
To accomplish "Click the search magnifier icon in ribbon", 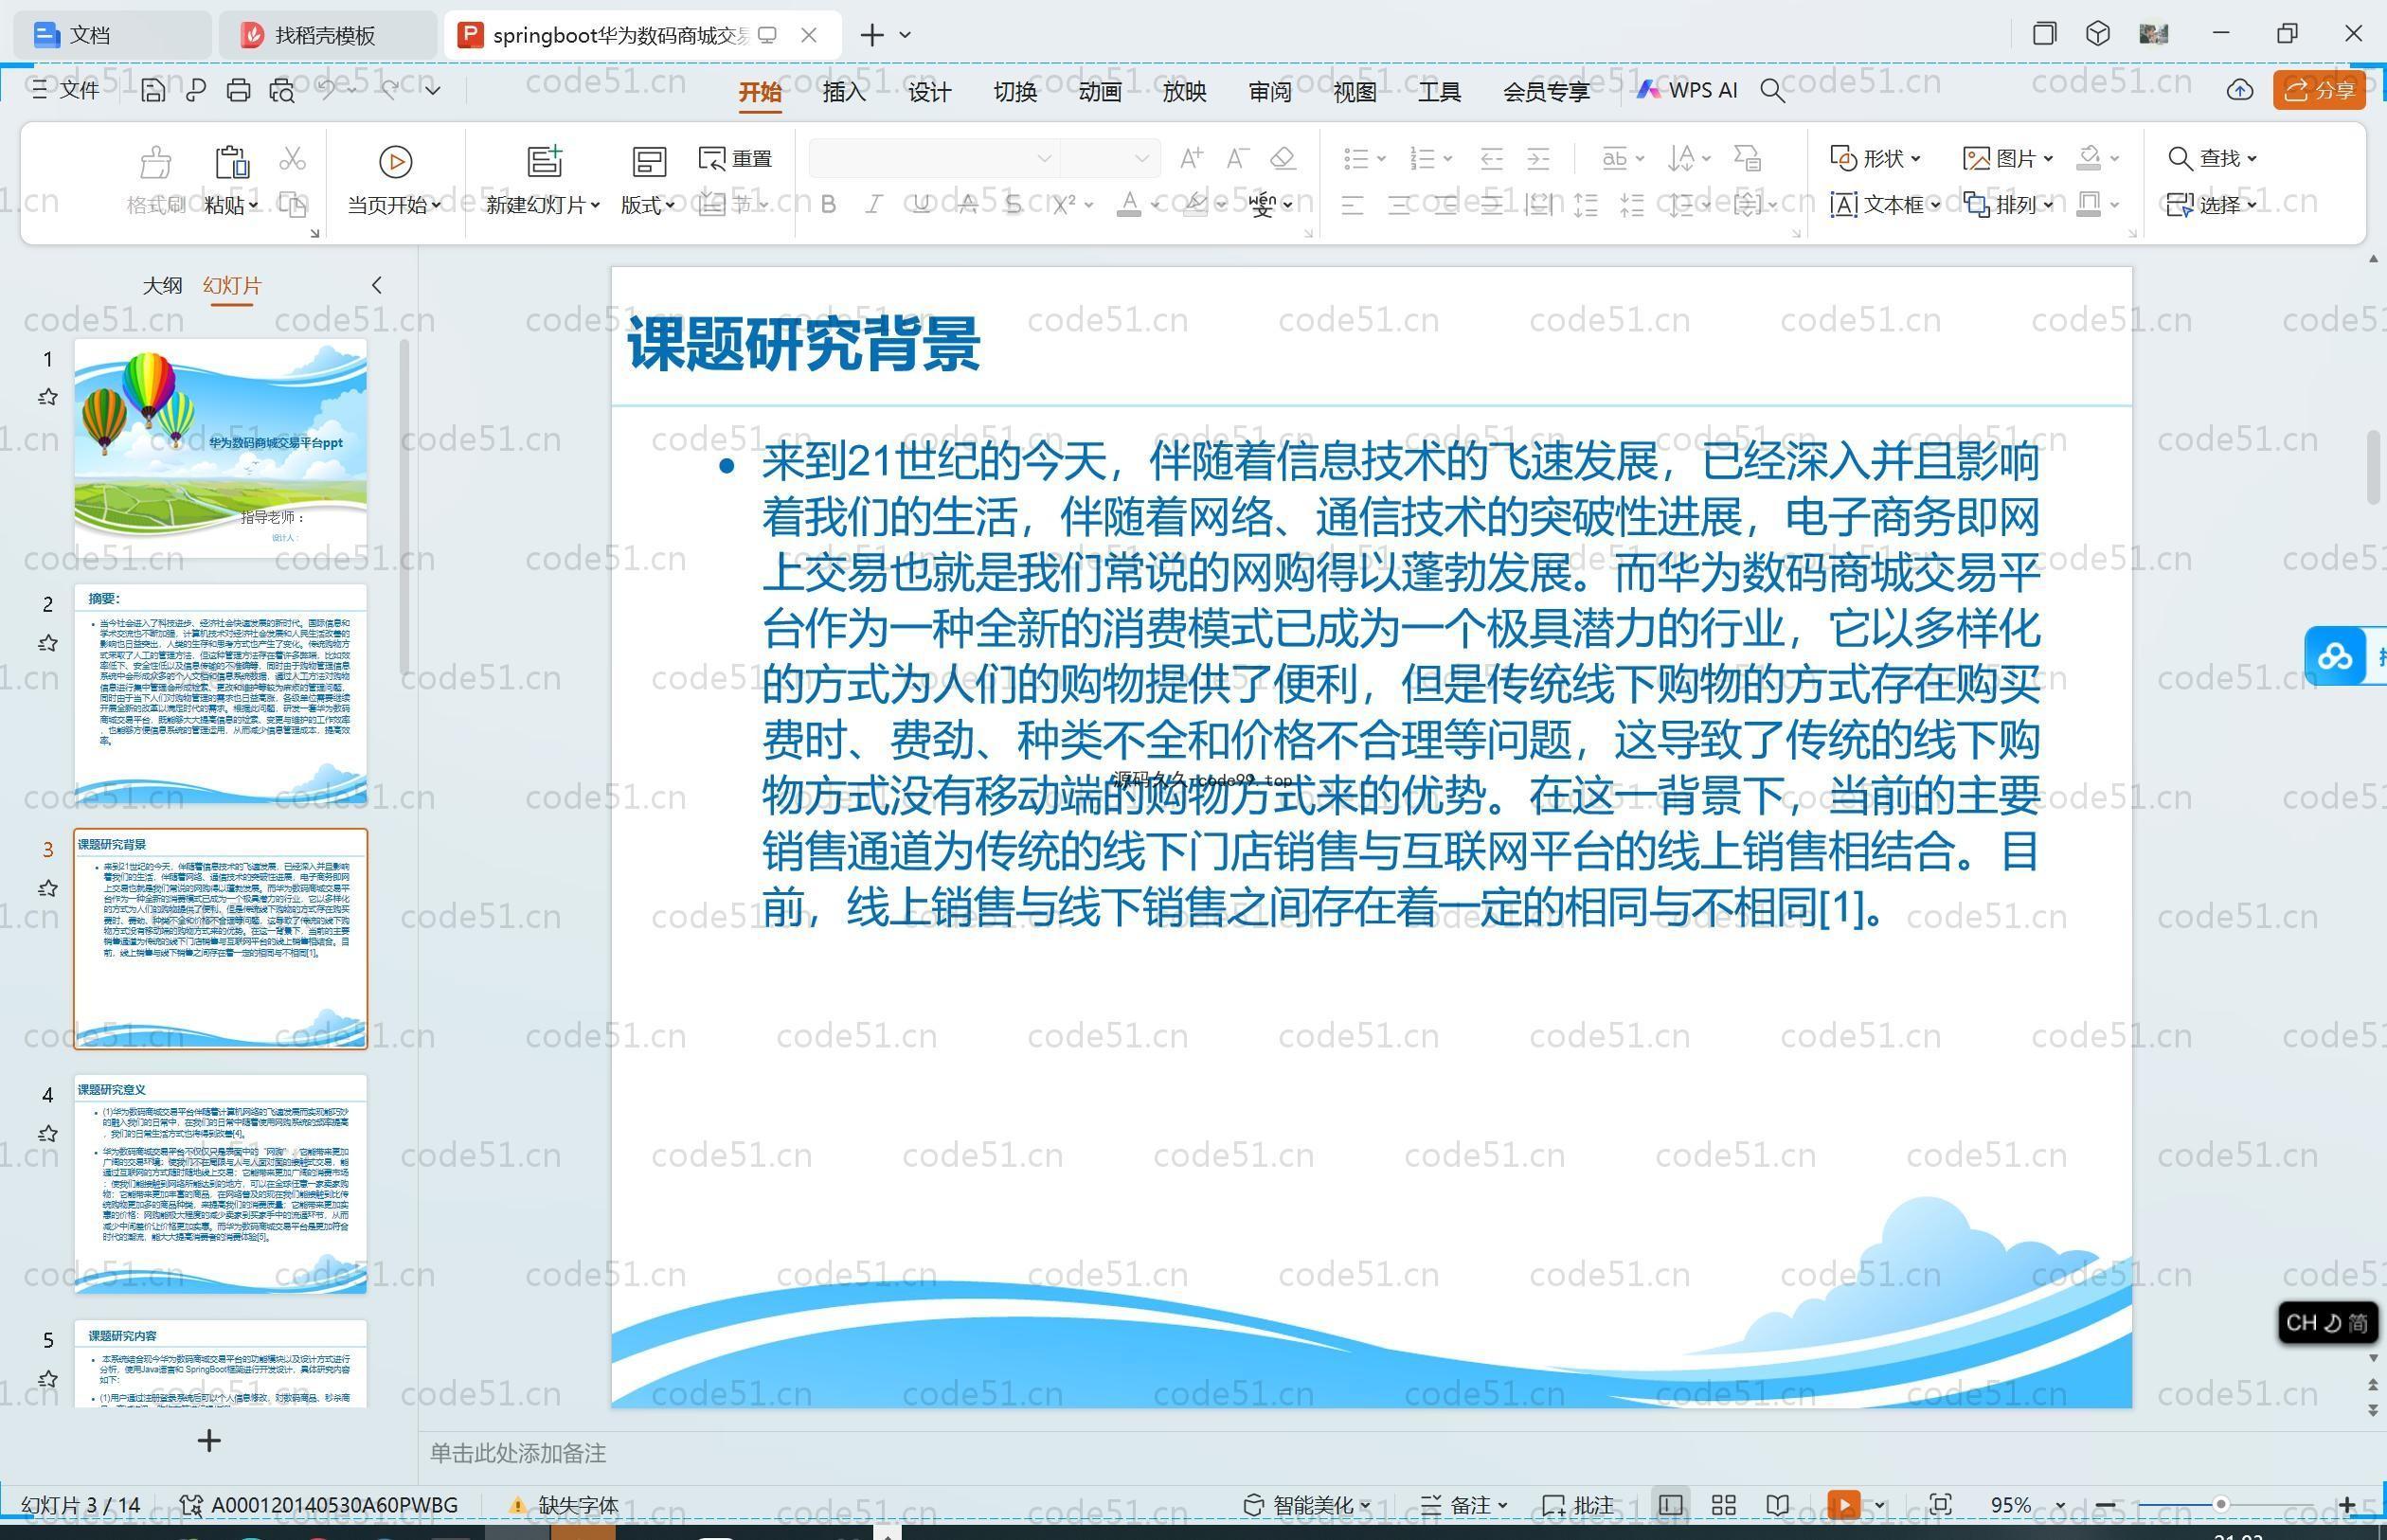I will (x=1773, y=91).
